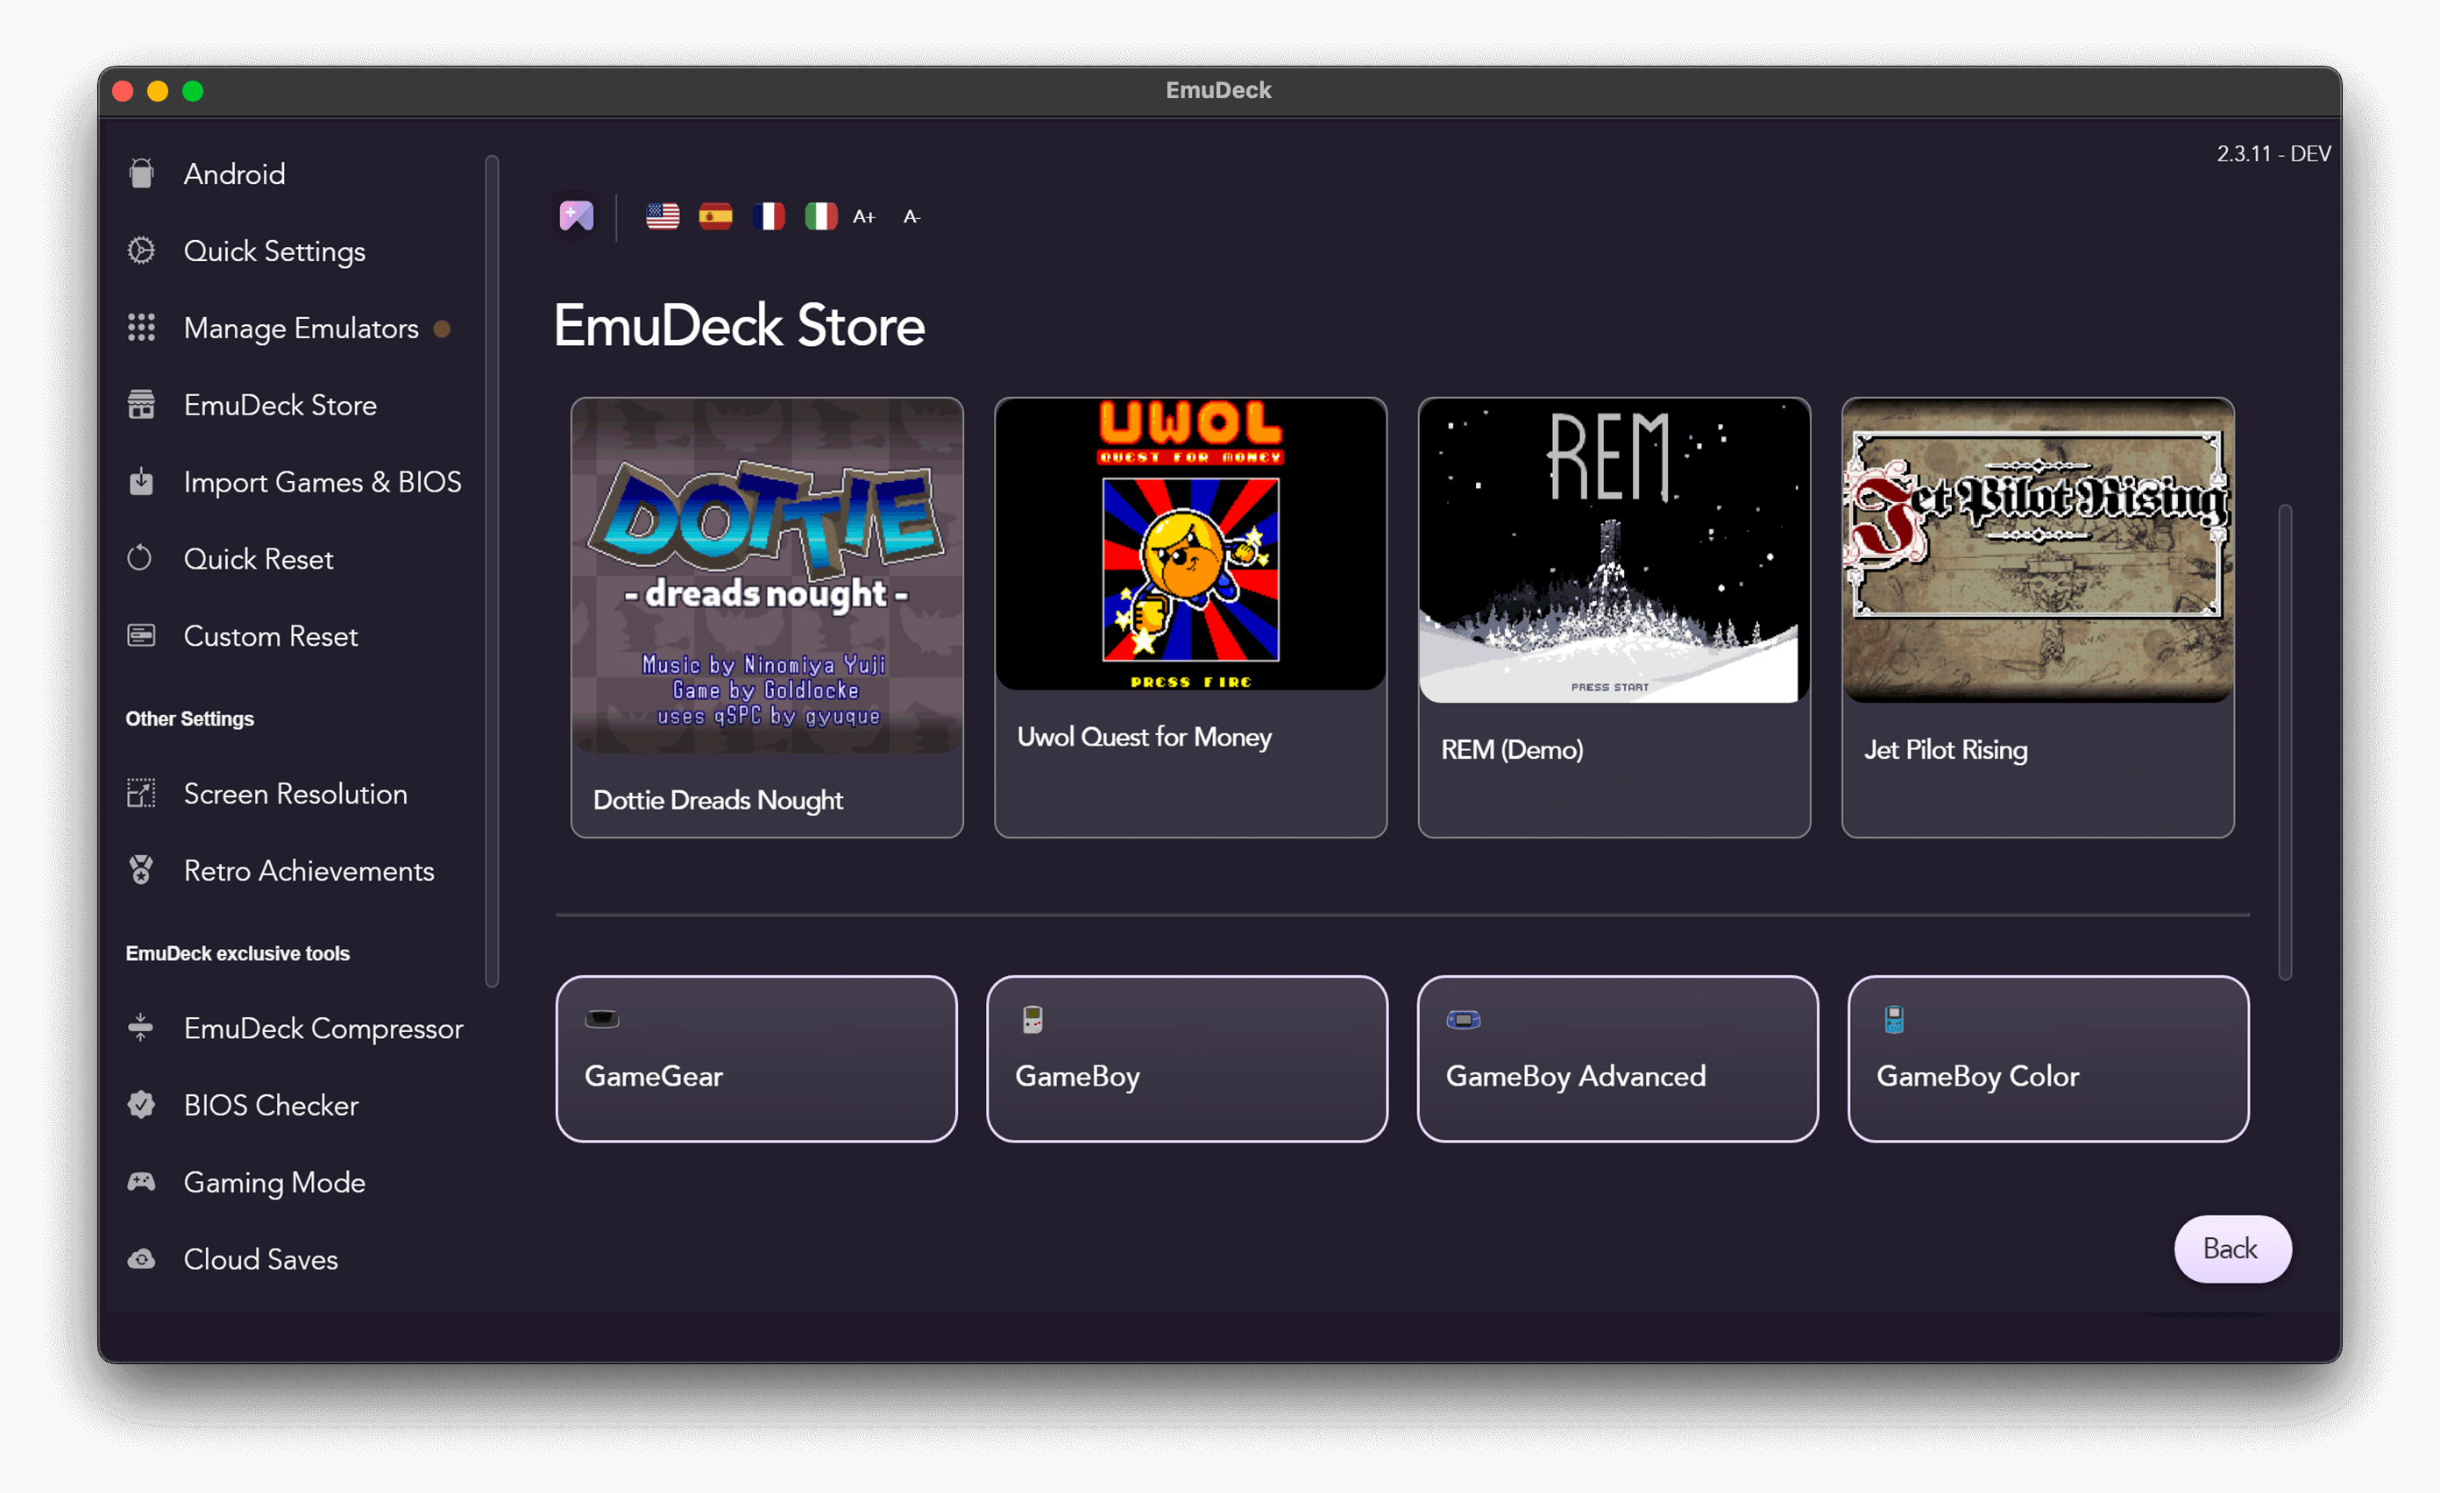Decrease font size with A-
Image resolution: width=2440 pixels, height=1493 pixels.
[x=912, y=216]
